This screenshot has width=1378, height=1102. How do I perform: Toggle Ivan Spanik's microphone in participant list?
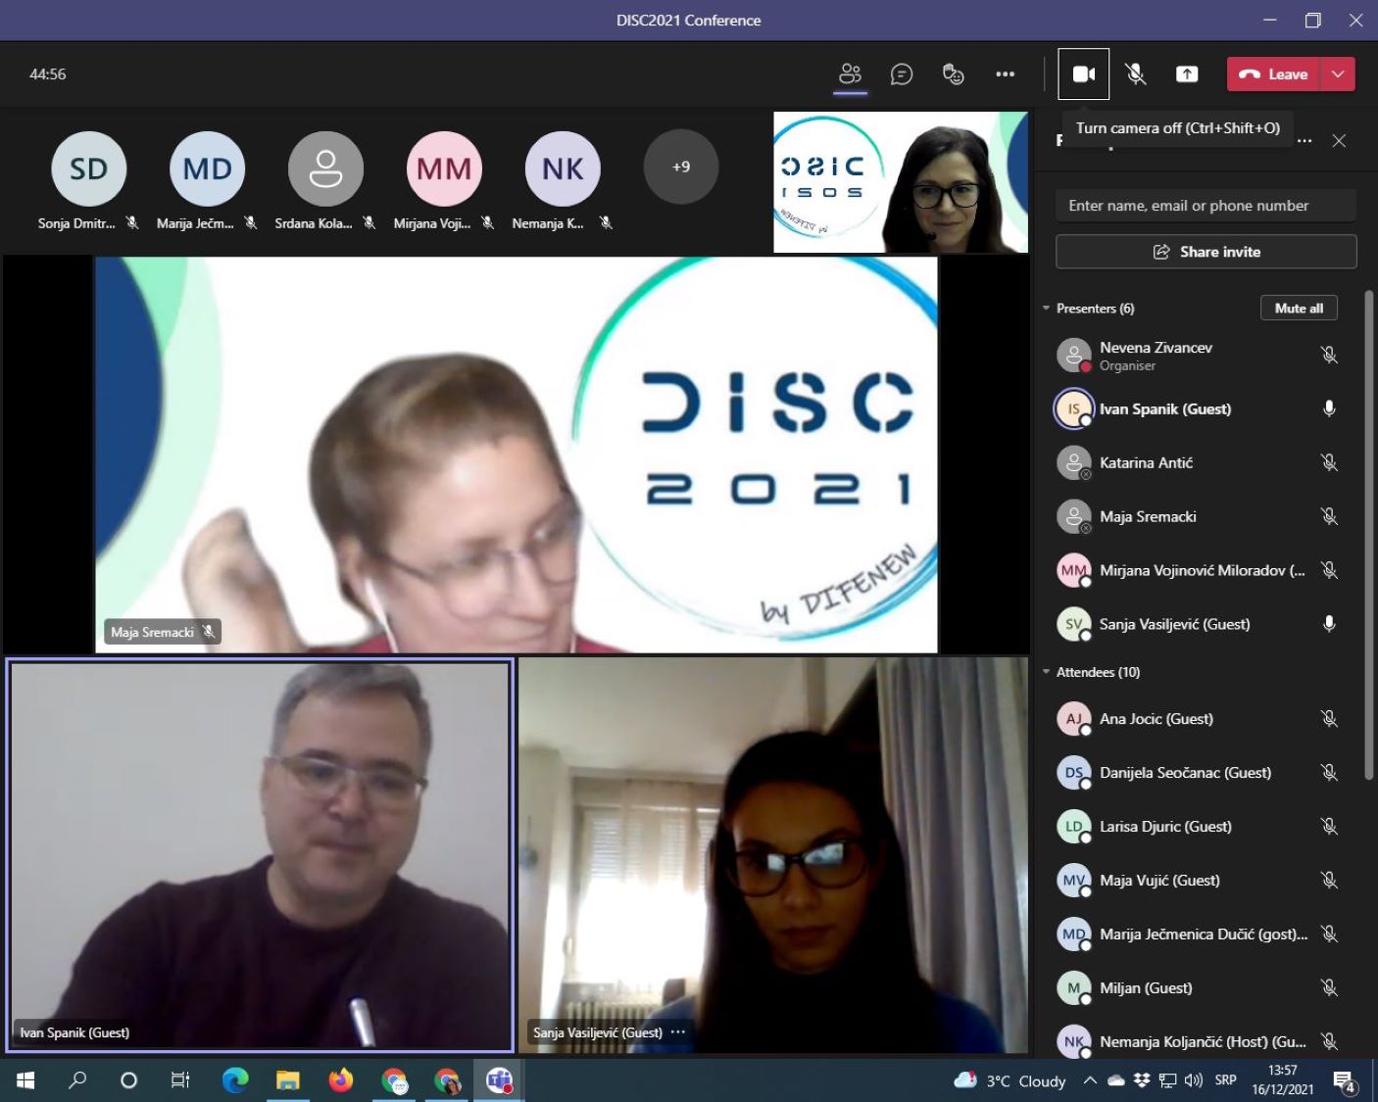click(1329, 408)
